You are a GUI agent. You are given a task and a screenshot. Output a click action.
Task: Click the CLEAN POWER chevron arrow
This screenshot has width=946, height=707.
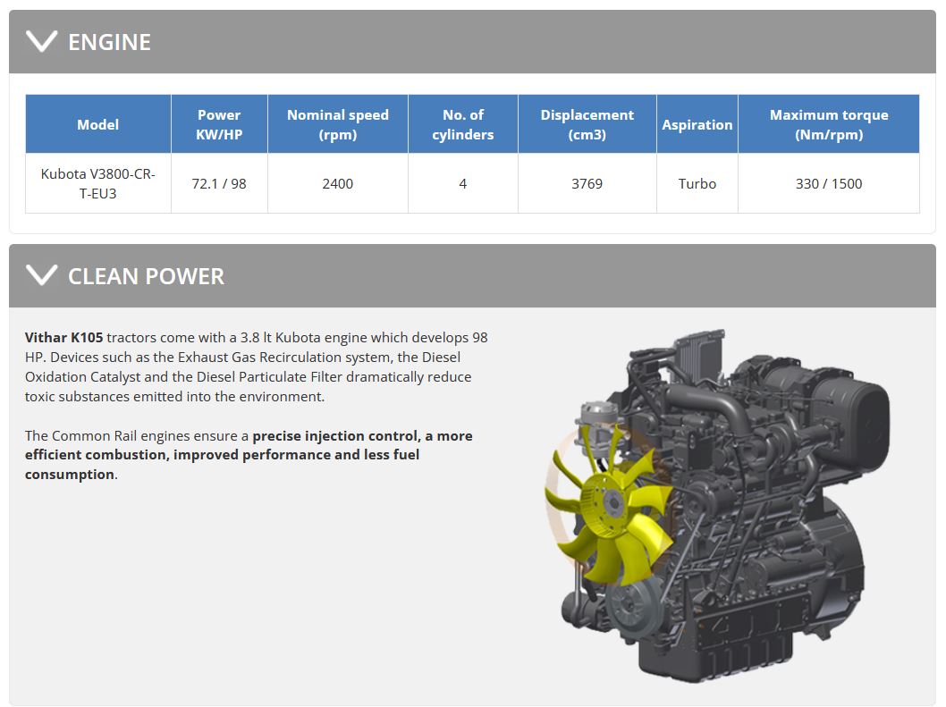coord(41,276)
